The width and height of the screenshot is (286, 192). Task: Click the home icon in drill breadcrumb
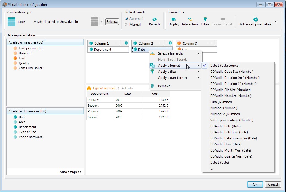(89, 88)
